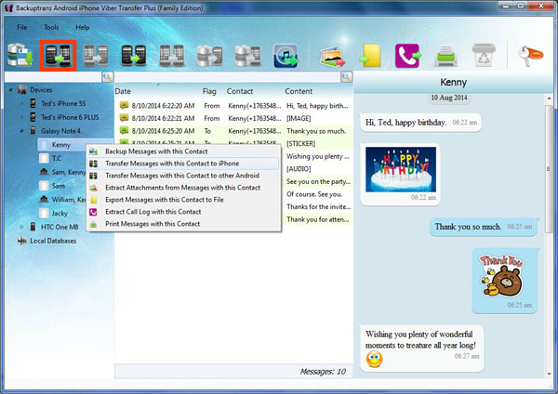Select the William group chat
Screen dimensions: 558x394
coord(69,200)
